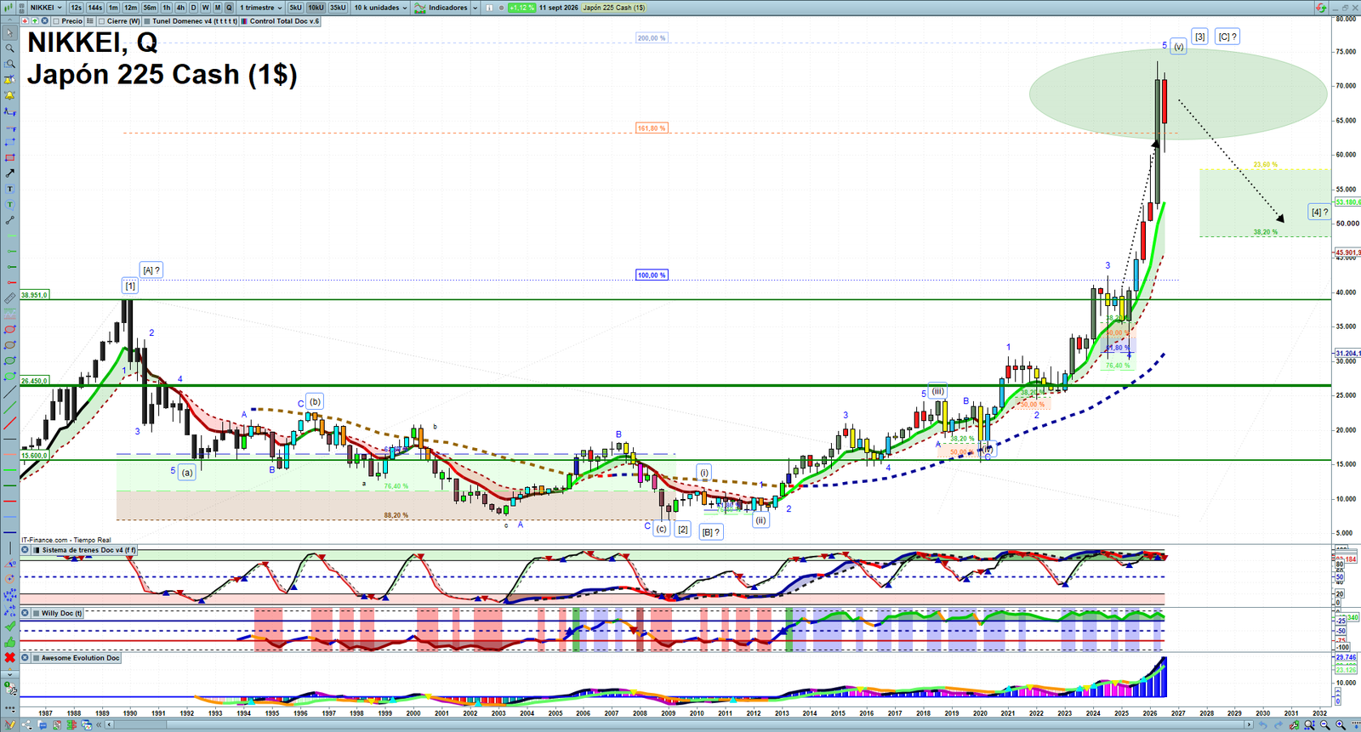Switch to the Q quarterly timeframe
The image size is (1361, 732).
(x=229, y=8)
